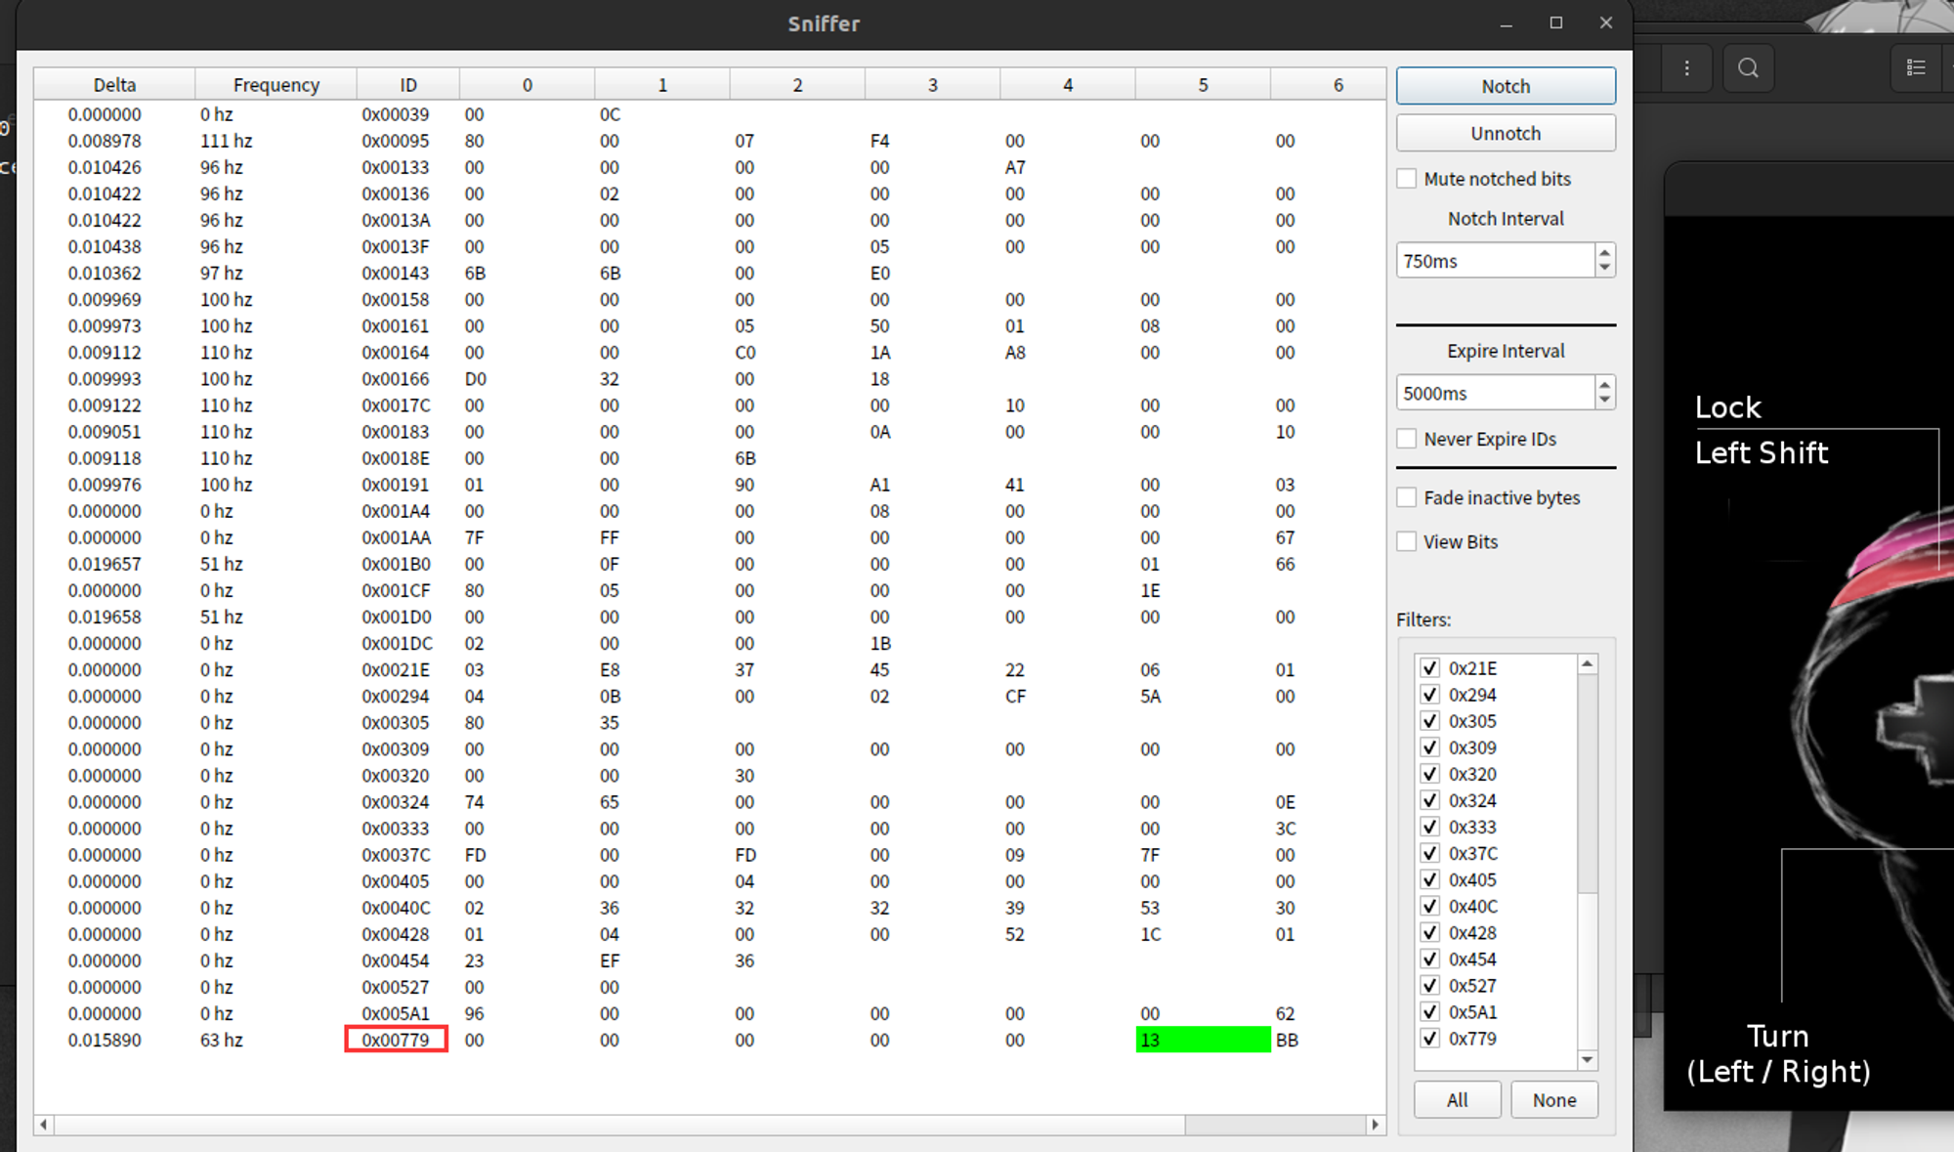Enable Never Expire IDs checkbox

tap(1407, 439)
